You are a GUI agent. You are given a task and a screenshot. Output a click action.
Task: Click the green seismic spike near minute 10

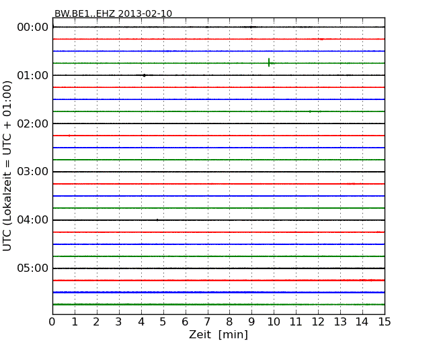point(269,62)
